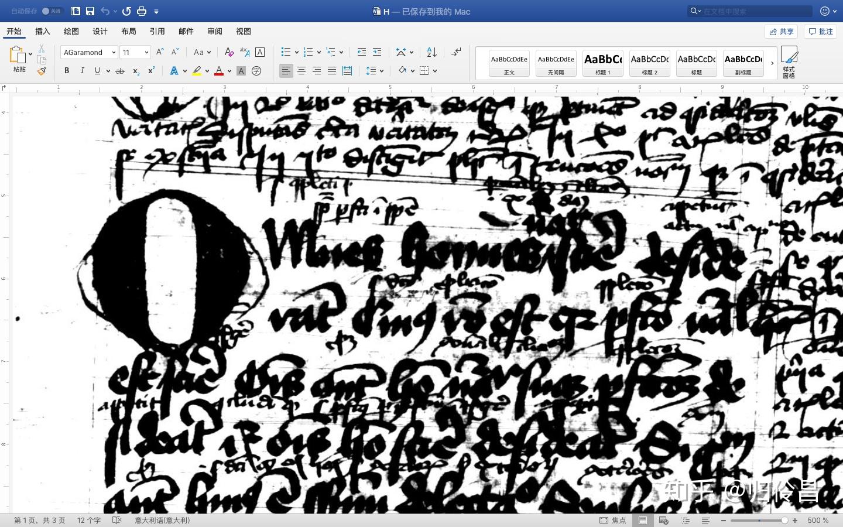The width and height of the screenshot is (843, 527).
Task: Increase paragraph indent
Action: (x=377, y=52)
